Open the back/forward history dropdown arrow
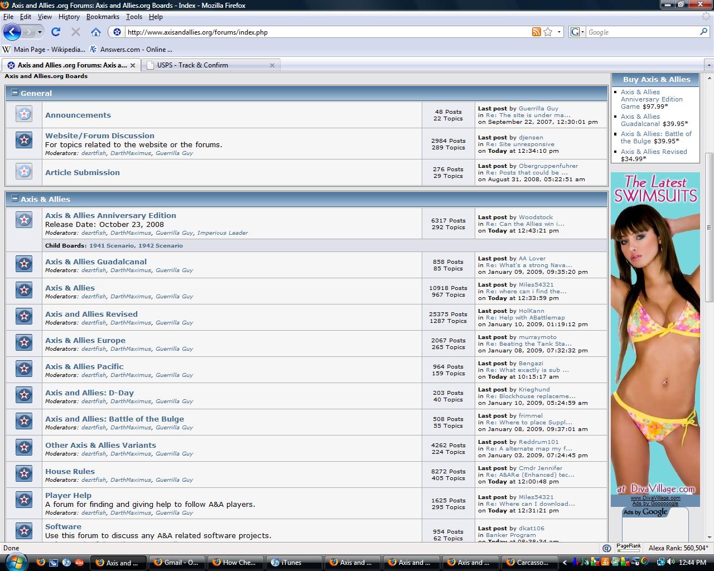 click(40, 32)
